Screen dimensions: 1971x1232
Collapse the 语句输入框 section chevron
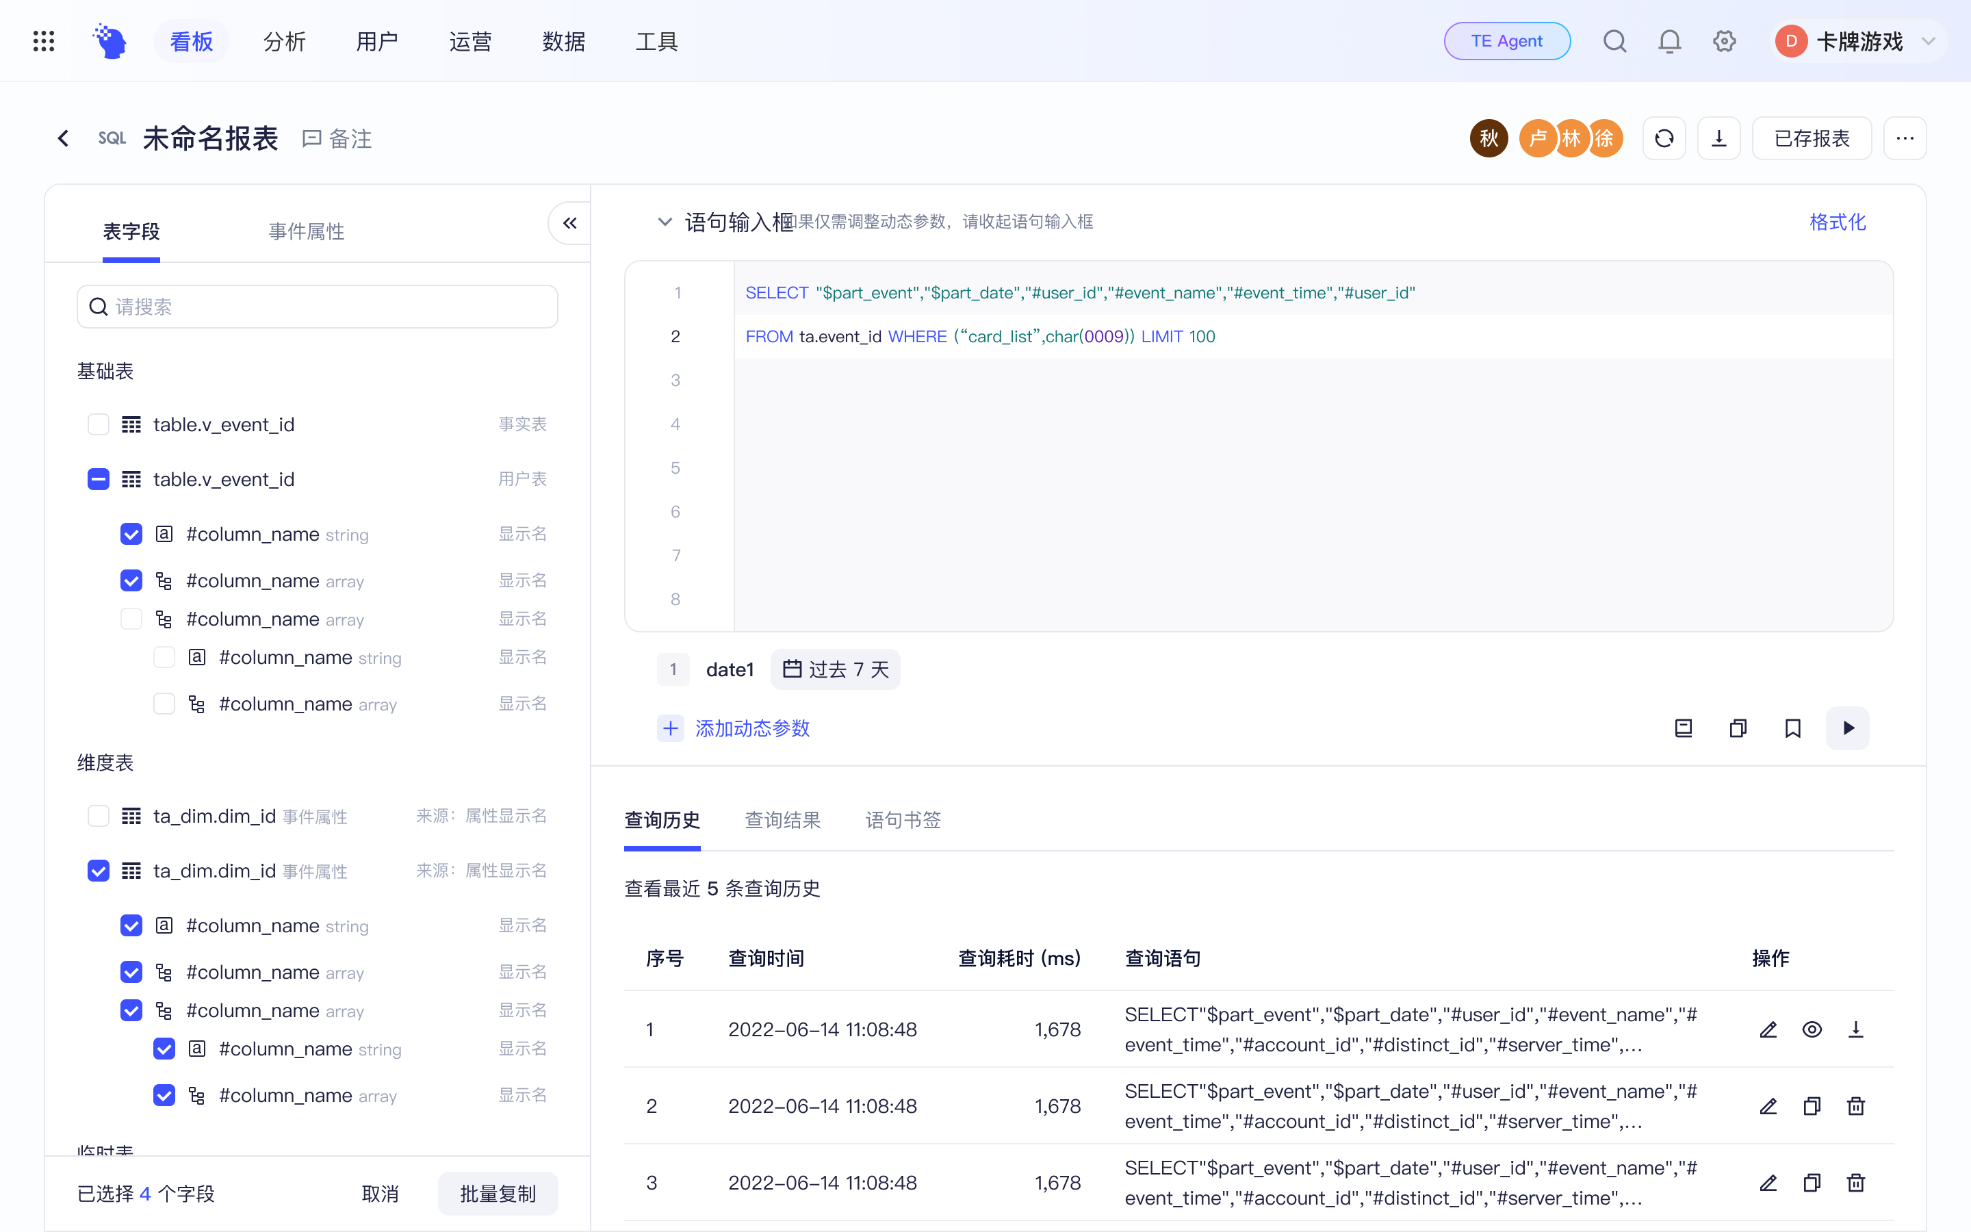pos(665,222)
